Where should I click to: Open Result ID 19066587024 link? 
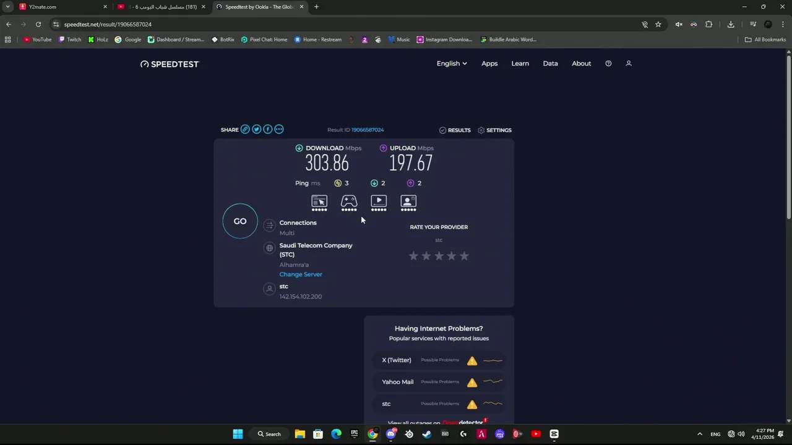click(368, 130)
